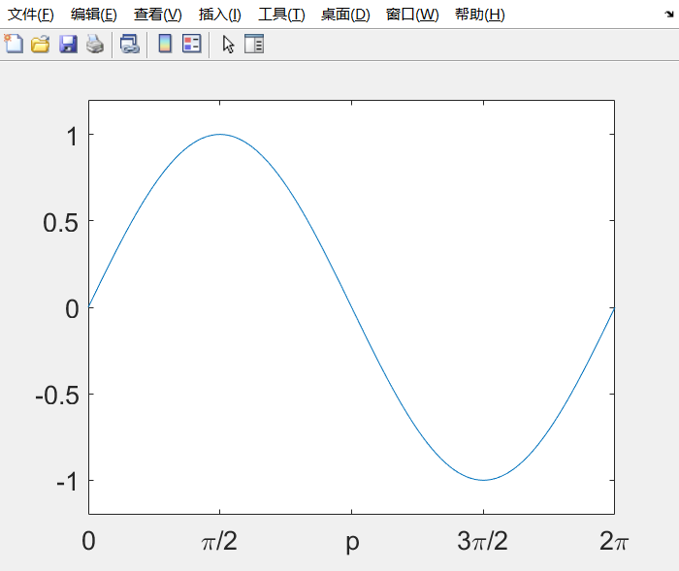Open the 帮助(H) menu
The width and height of the screenshot is (679, 571).
tap(480, 15)
